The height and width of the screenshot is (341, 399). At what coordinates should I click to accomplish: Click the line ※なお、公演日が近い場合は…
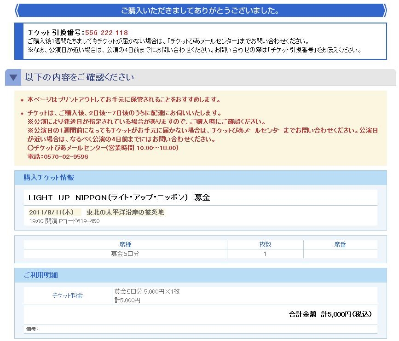click(195, 50)
